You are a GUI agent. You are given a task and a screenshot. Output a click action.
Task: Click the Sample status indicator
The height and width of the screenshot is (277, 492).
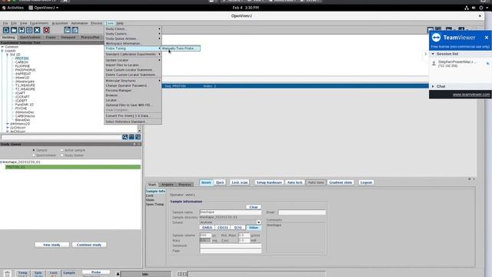pyautogui.click(x=69, y=273)
